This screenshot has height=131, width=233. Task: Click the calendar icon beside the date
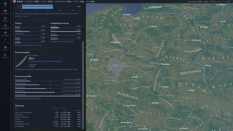tap(189, 2)
